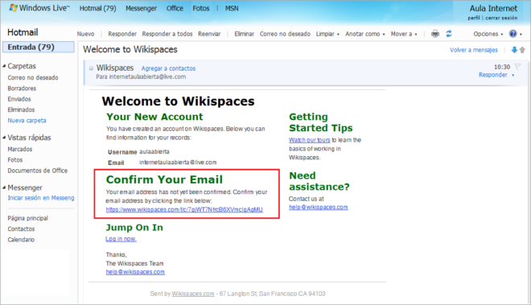Click Responder a todos
Viewport: 531px width, 305px height.
click(167, 34)
